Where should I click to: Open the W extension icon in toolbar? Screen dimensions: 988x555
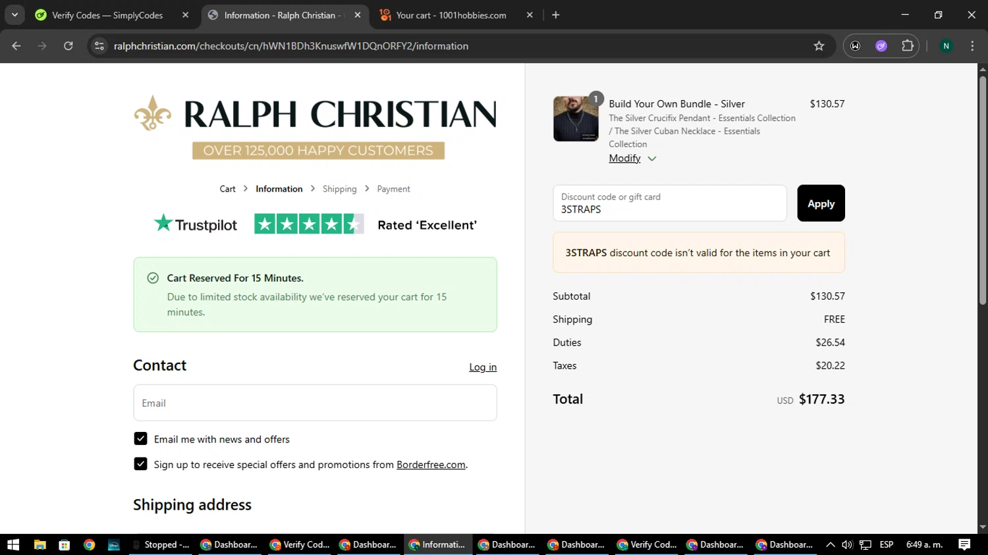856,46
